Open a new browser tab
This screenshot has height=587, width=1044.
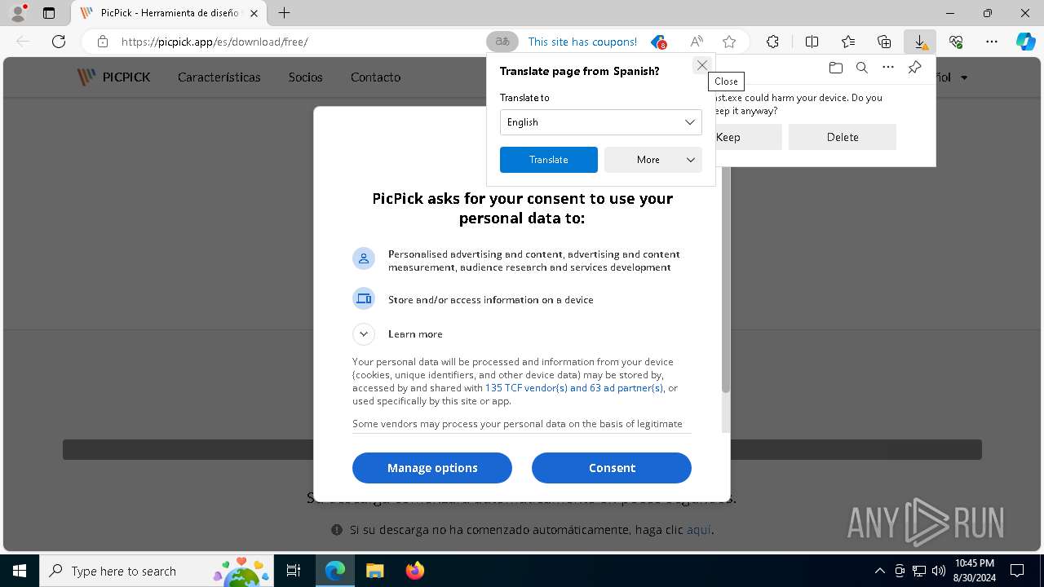pos(284,13)
